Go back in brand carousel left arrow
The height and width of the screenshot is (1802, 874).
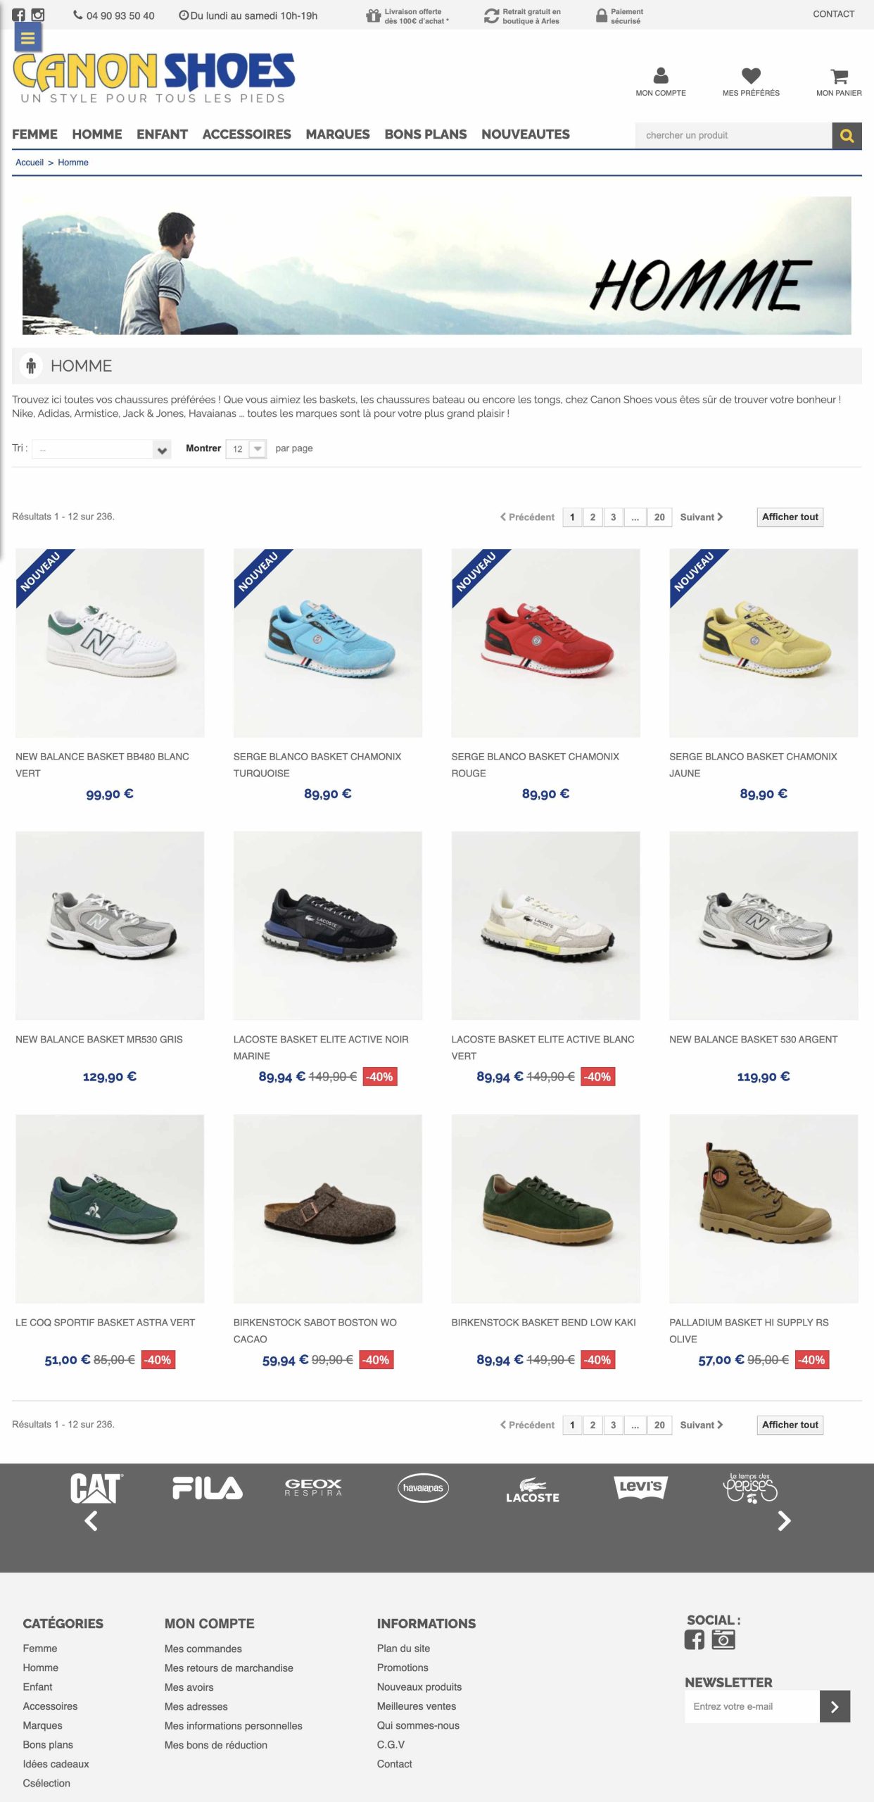[91, 1521]
